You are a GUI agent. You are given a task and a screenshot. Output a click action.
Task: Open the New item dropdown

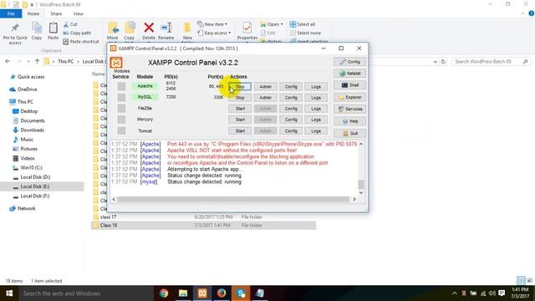tap(212, 24)
